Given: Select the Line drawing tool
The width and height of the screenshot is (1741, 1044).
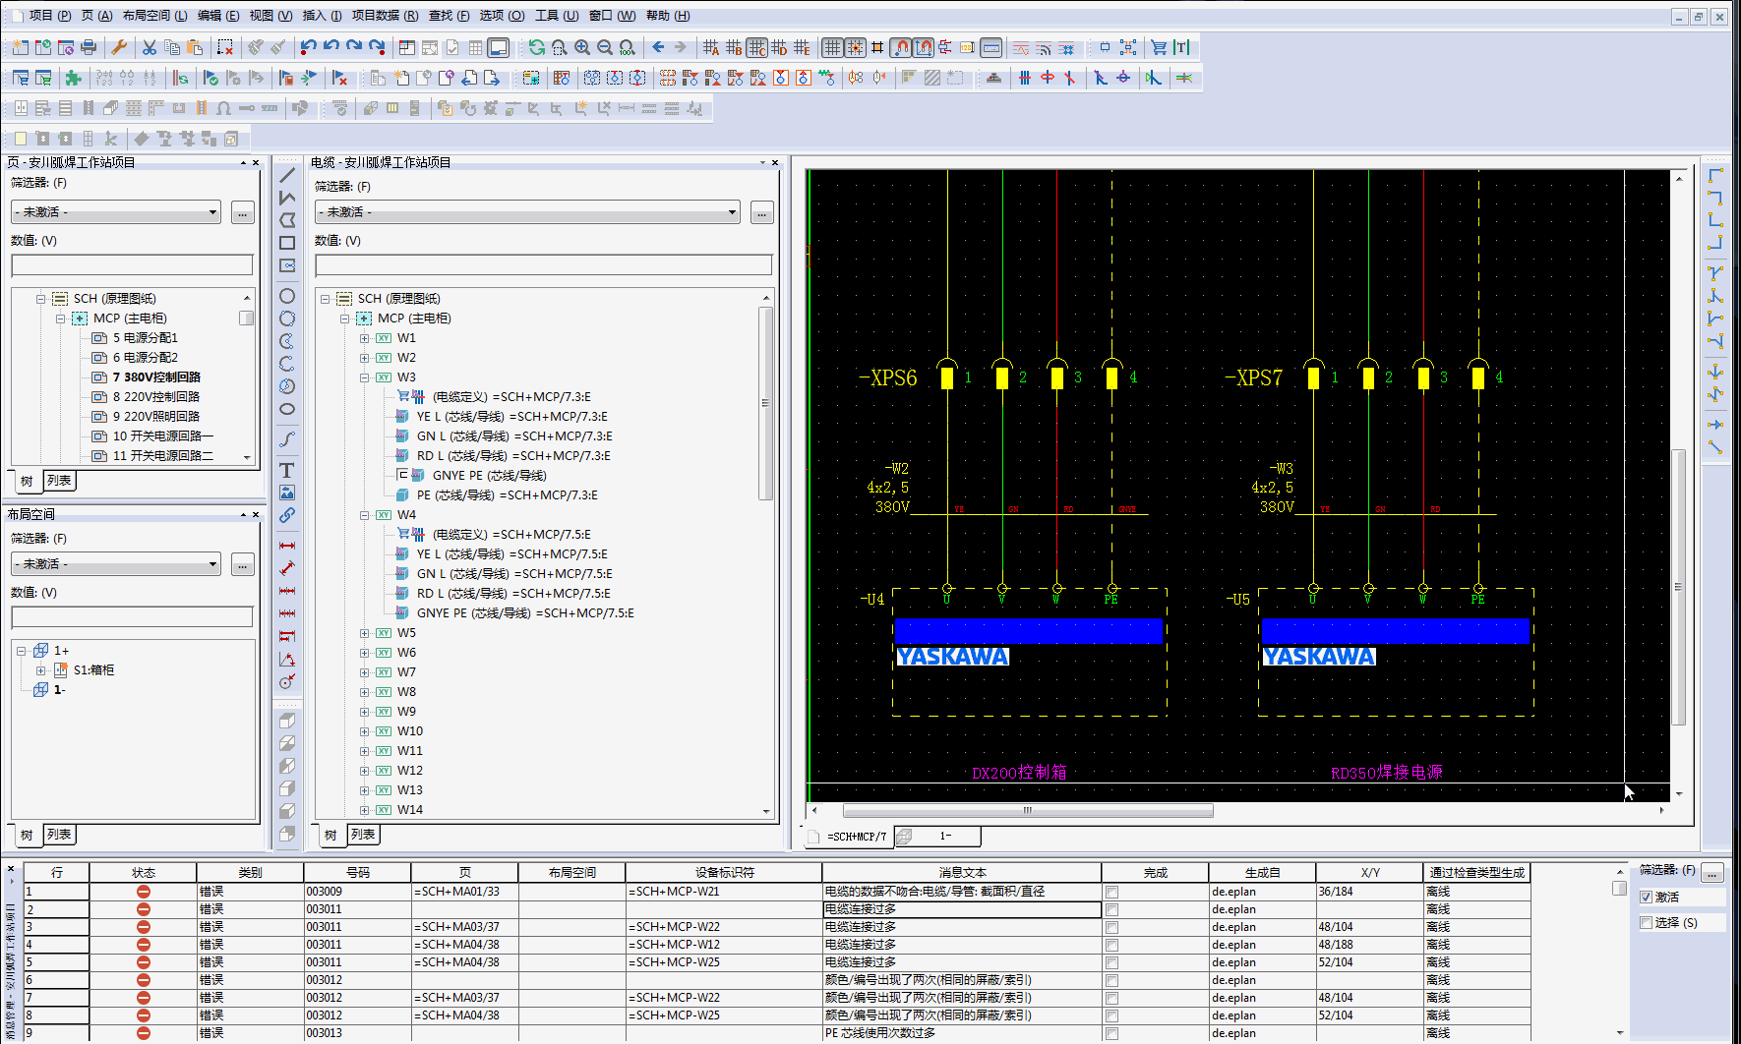Looking at the screenshot, I should click(x=287, y=175).
